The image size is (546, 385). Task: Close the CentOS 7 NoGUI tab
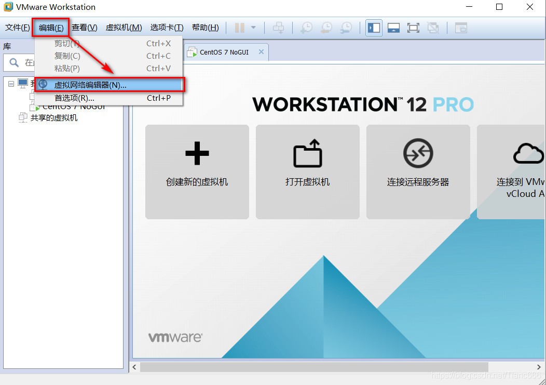[x=261, y=51]
